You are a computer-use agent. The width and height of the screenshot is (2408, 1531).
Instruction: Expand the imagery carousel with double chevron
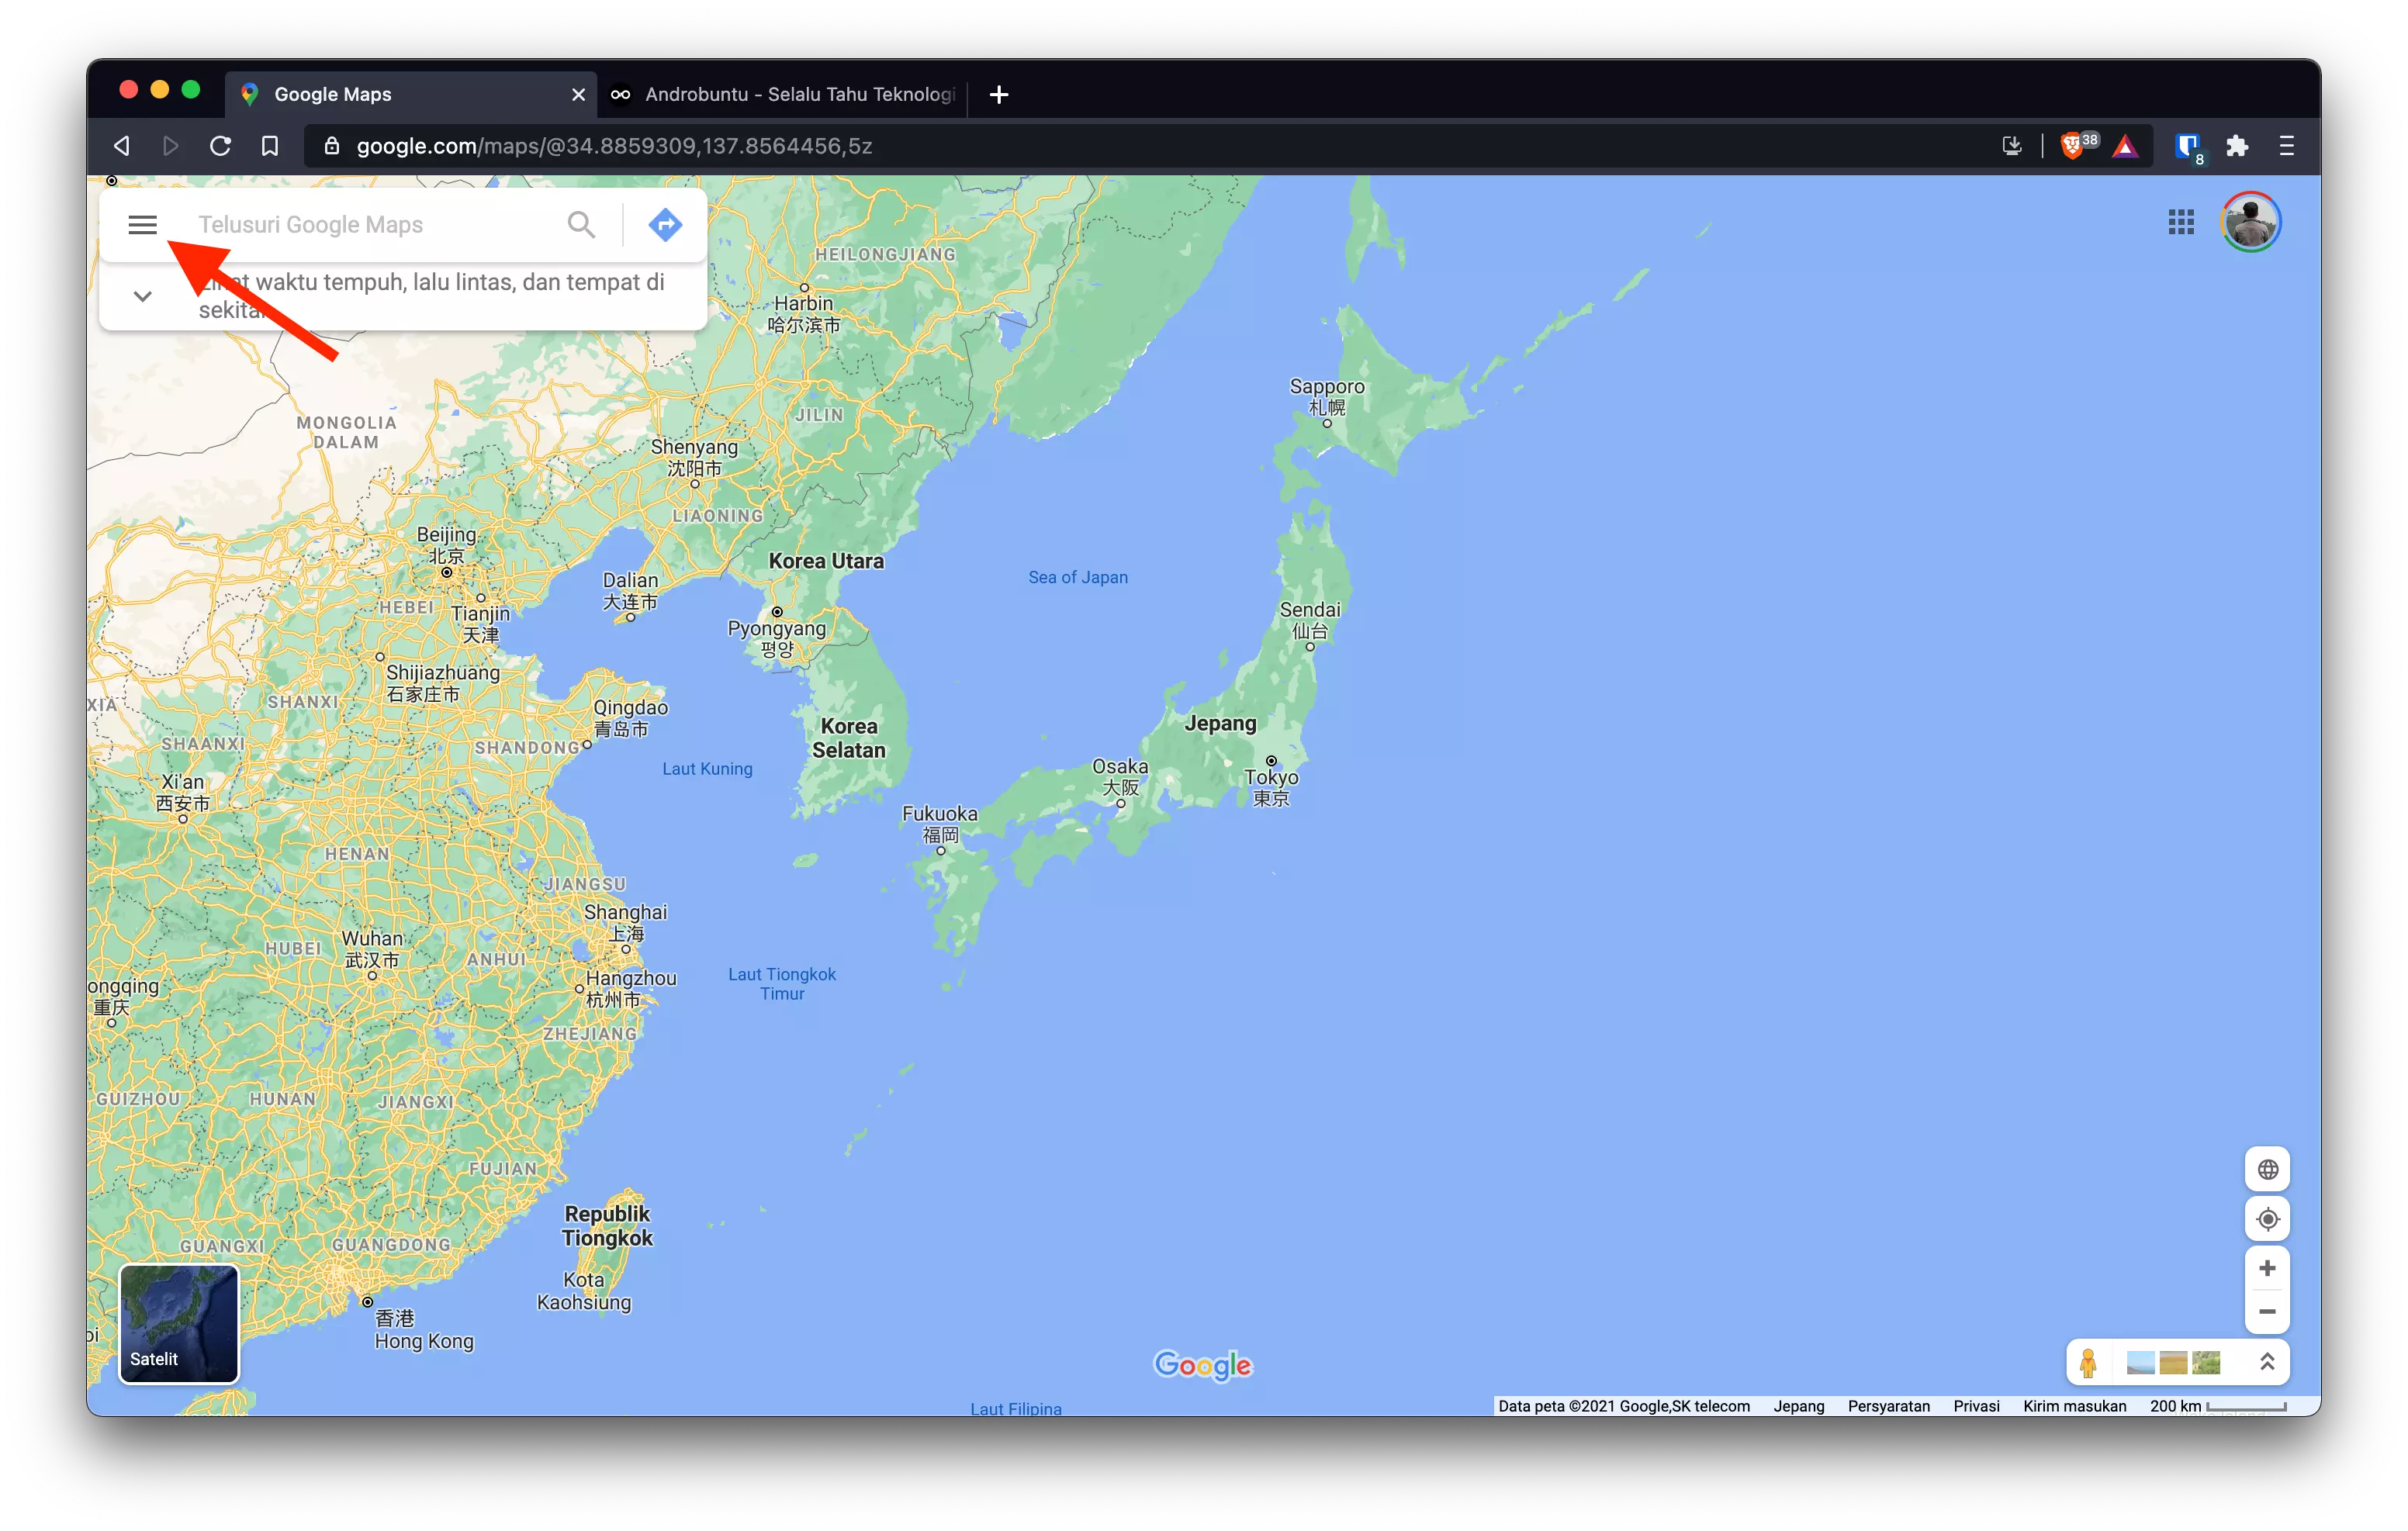click(2268, 1361)
